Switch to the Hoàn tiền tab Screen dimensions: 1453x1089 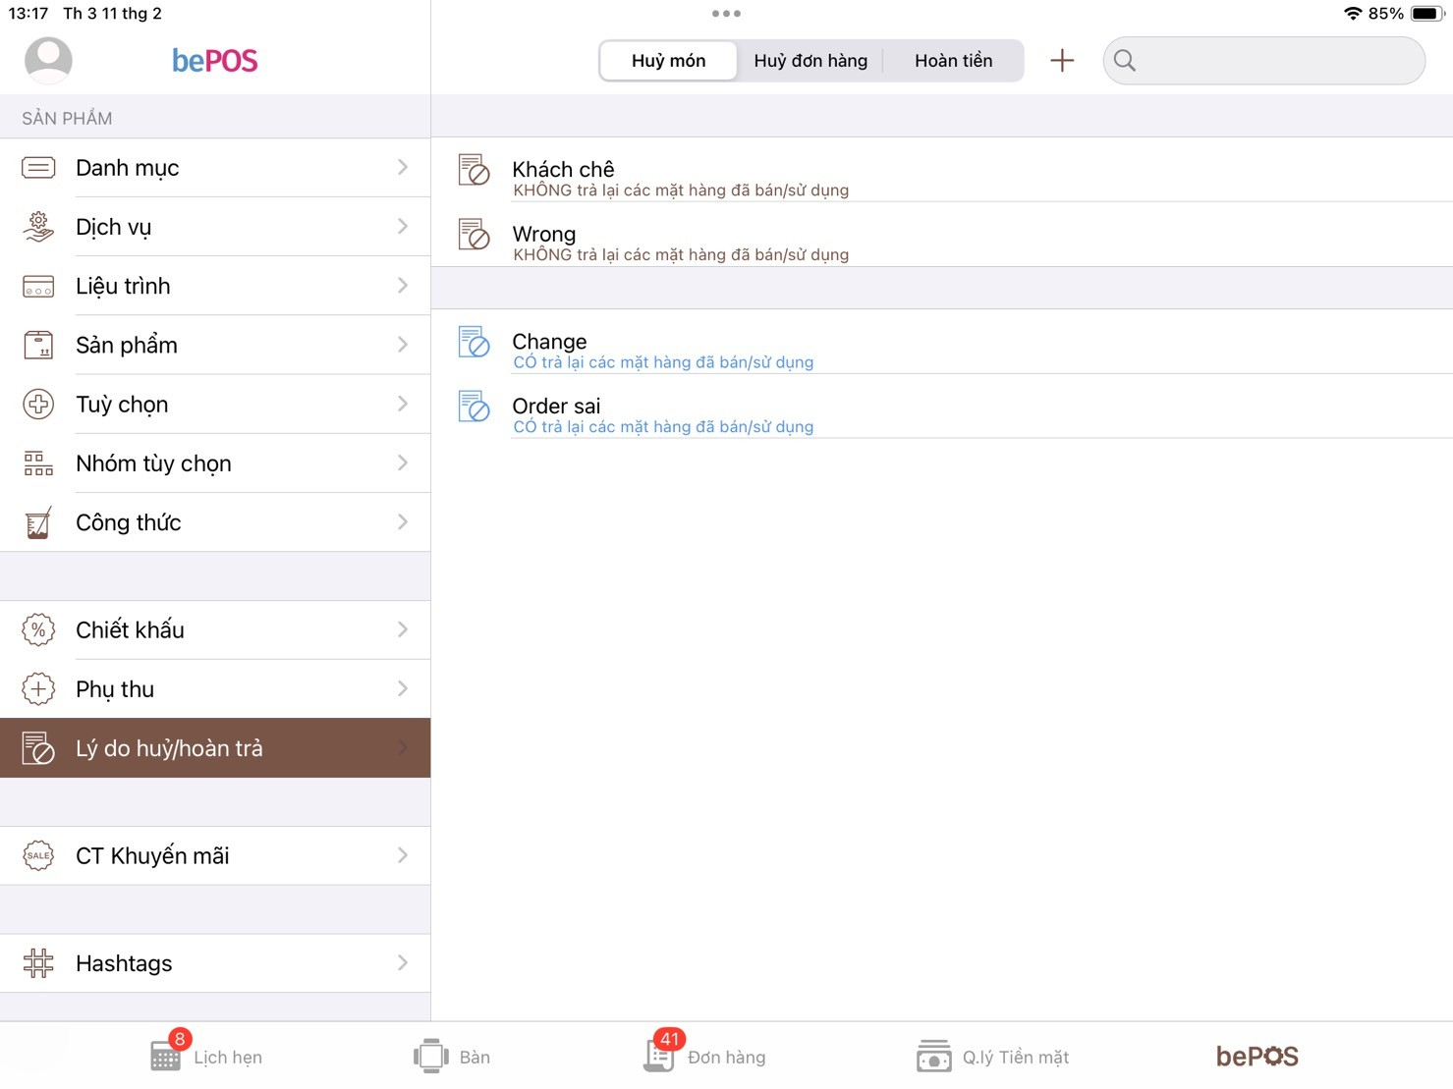953,61
